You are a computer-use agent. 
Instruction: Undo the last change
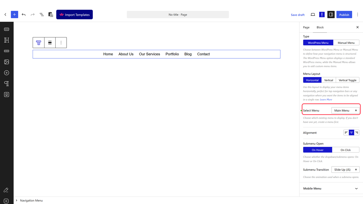coord(24,15)
